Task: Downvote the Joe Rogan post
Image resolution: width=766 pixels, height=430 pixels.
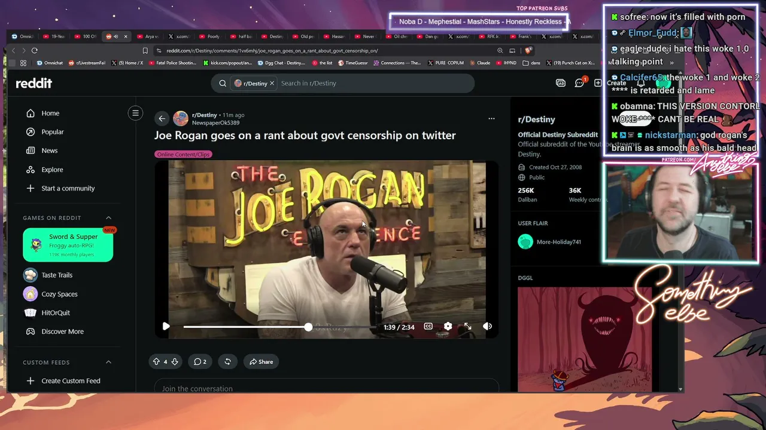Action: (175, 361)
